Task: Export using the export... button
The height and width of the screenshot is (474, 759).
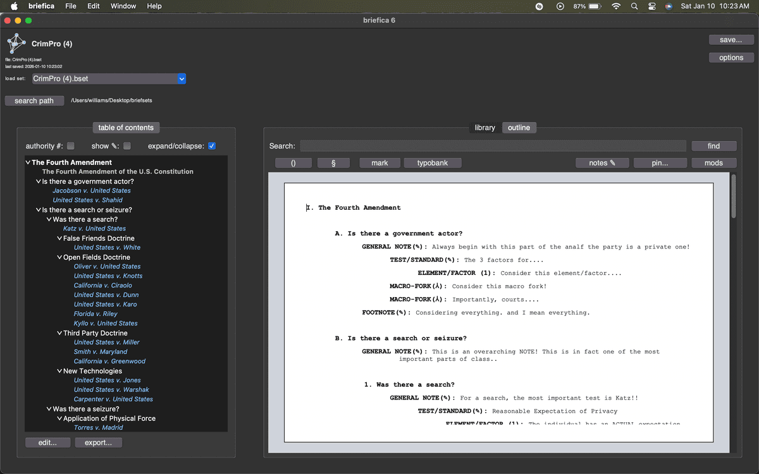Action: (x=98, y=442)
